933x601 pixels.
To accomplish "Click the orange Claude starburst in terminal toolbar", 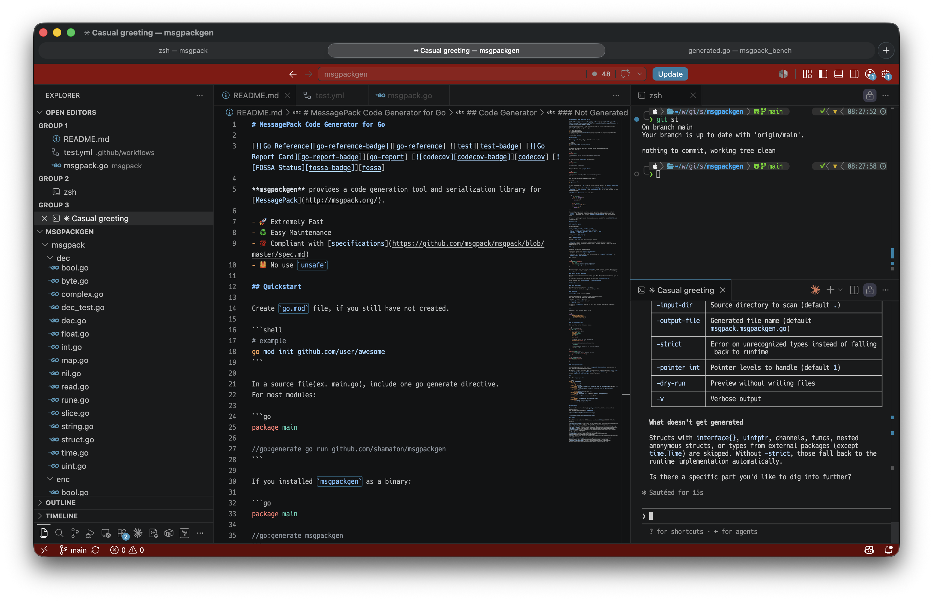I will [815, 290].
